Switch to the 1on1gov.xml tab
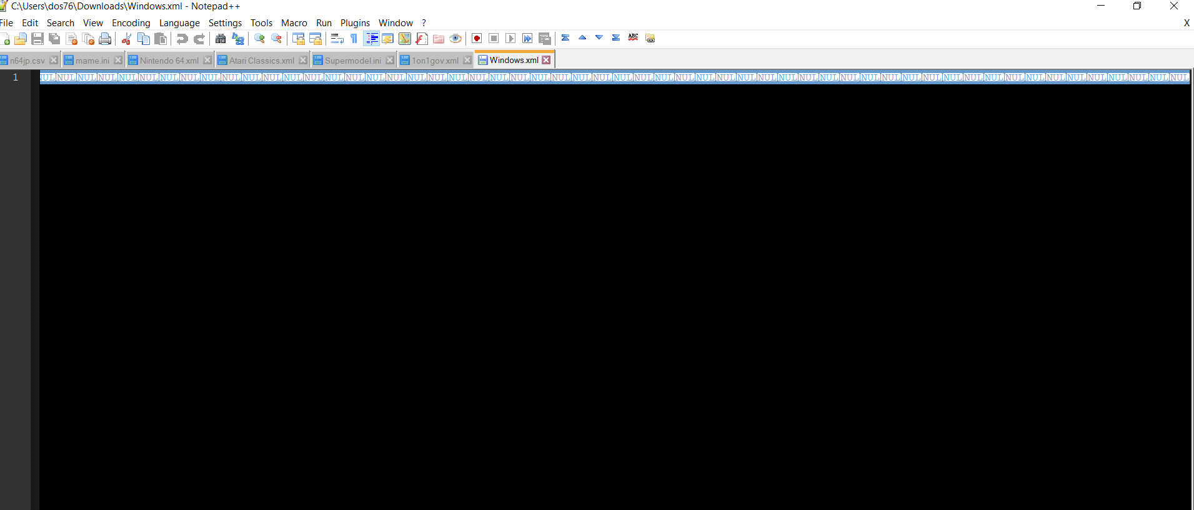 [x=435, y=61]
